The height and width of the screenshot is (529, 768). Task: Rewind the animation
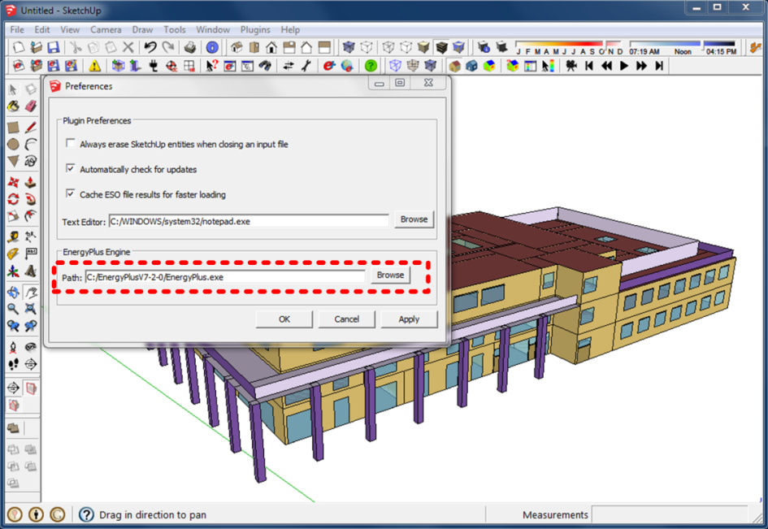click(x=606, y=66)
